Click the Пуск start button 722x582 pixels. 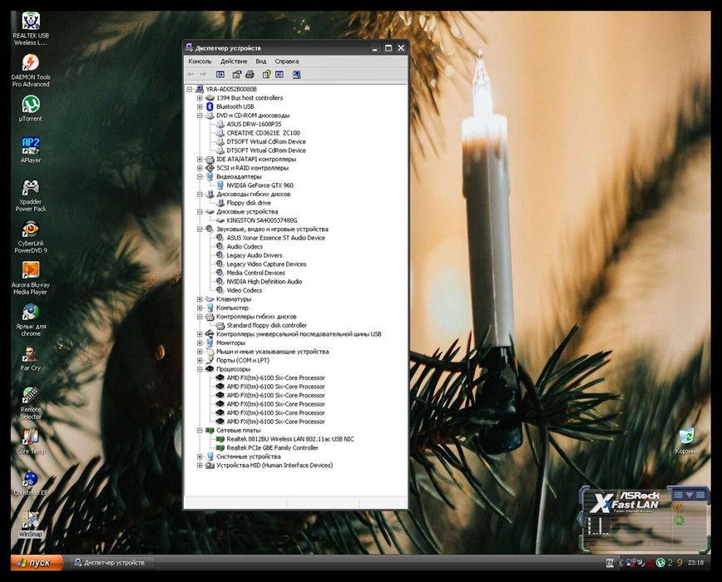pos(37,563)
